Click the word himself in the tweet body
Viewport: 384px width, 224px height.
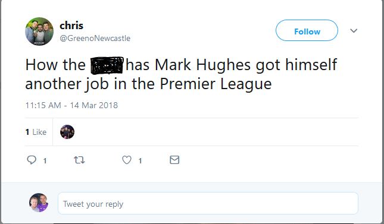pyautogui.click(x=311, y=65)
